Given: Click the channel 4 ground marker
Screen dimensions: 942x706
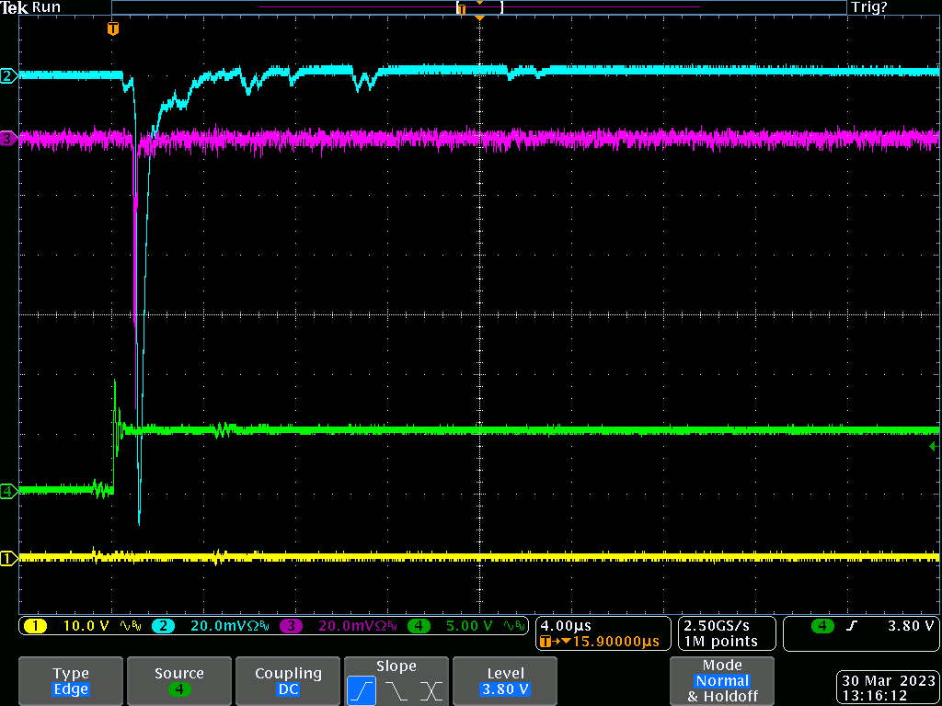Looking at the screenshot, I should point(8,491).
